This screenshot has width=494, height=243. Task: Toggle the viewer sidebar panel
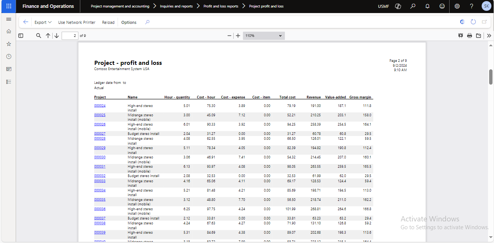21,36
